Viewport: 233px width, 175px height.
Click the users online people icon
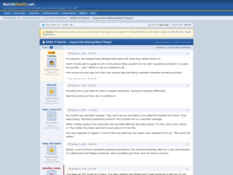(43, 25)
